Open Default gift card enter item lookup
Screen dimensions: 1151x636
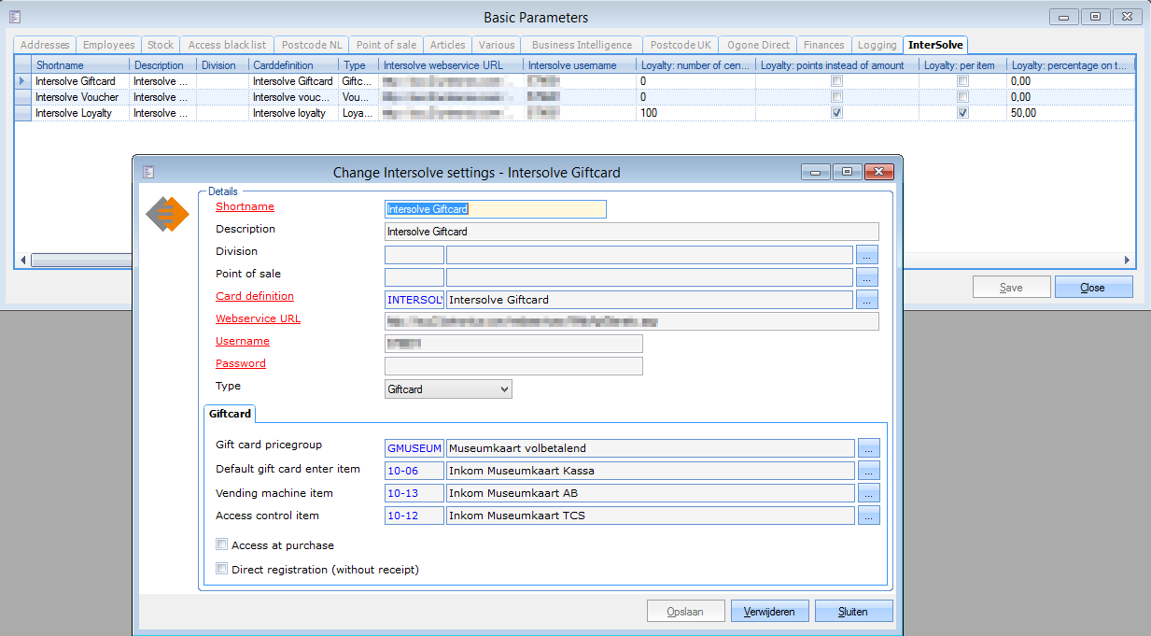pos(868,471)
